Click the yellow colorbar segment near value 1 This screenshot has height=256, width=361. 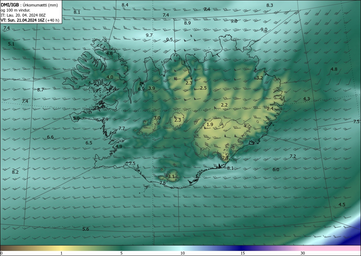(x=61, y=248)
